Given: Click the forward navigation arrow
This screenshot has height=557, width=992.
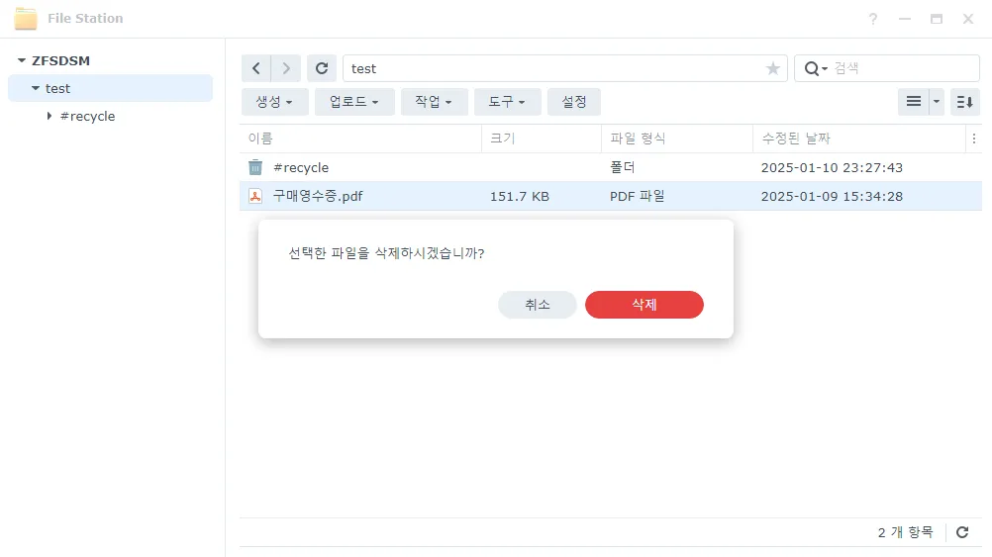Looking at the screenshot, I should pos(286,68).
